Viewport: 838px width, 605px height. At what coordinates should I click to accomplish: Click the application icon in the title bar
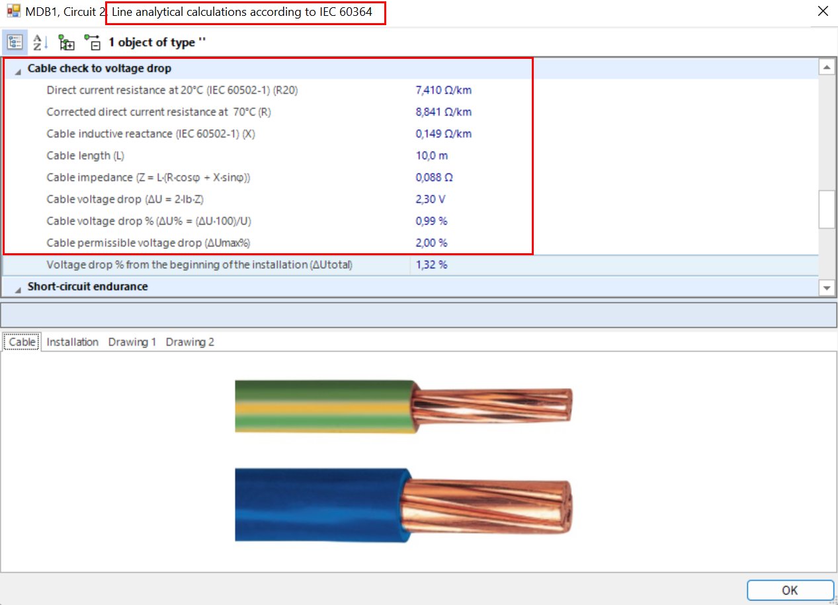[13, 11]
